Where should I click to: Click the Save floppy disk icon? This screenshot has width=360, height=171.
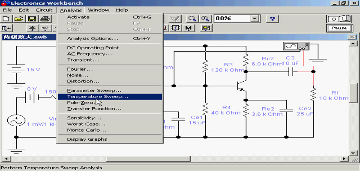(x=33, y=19)
